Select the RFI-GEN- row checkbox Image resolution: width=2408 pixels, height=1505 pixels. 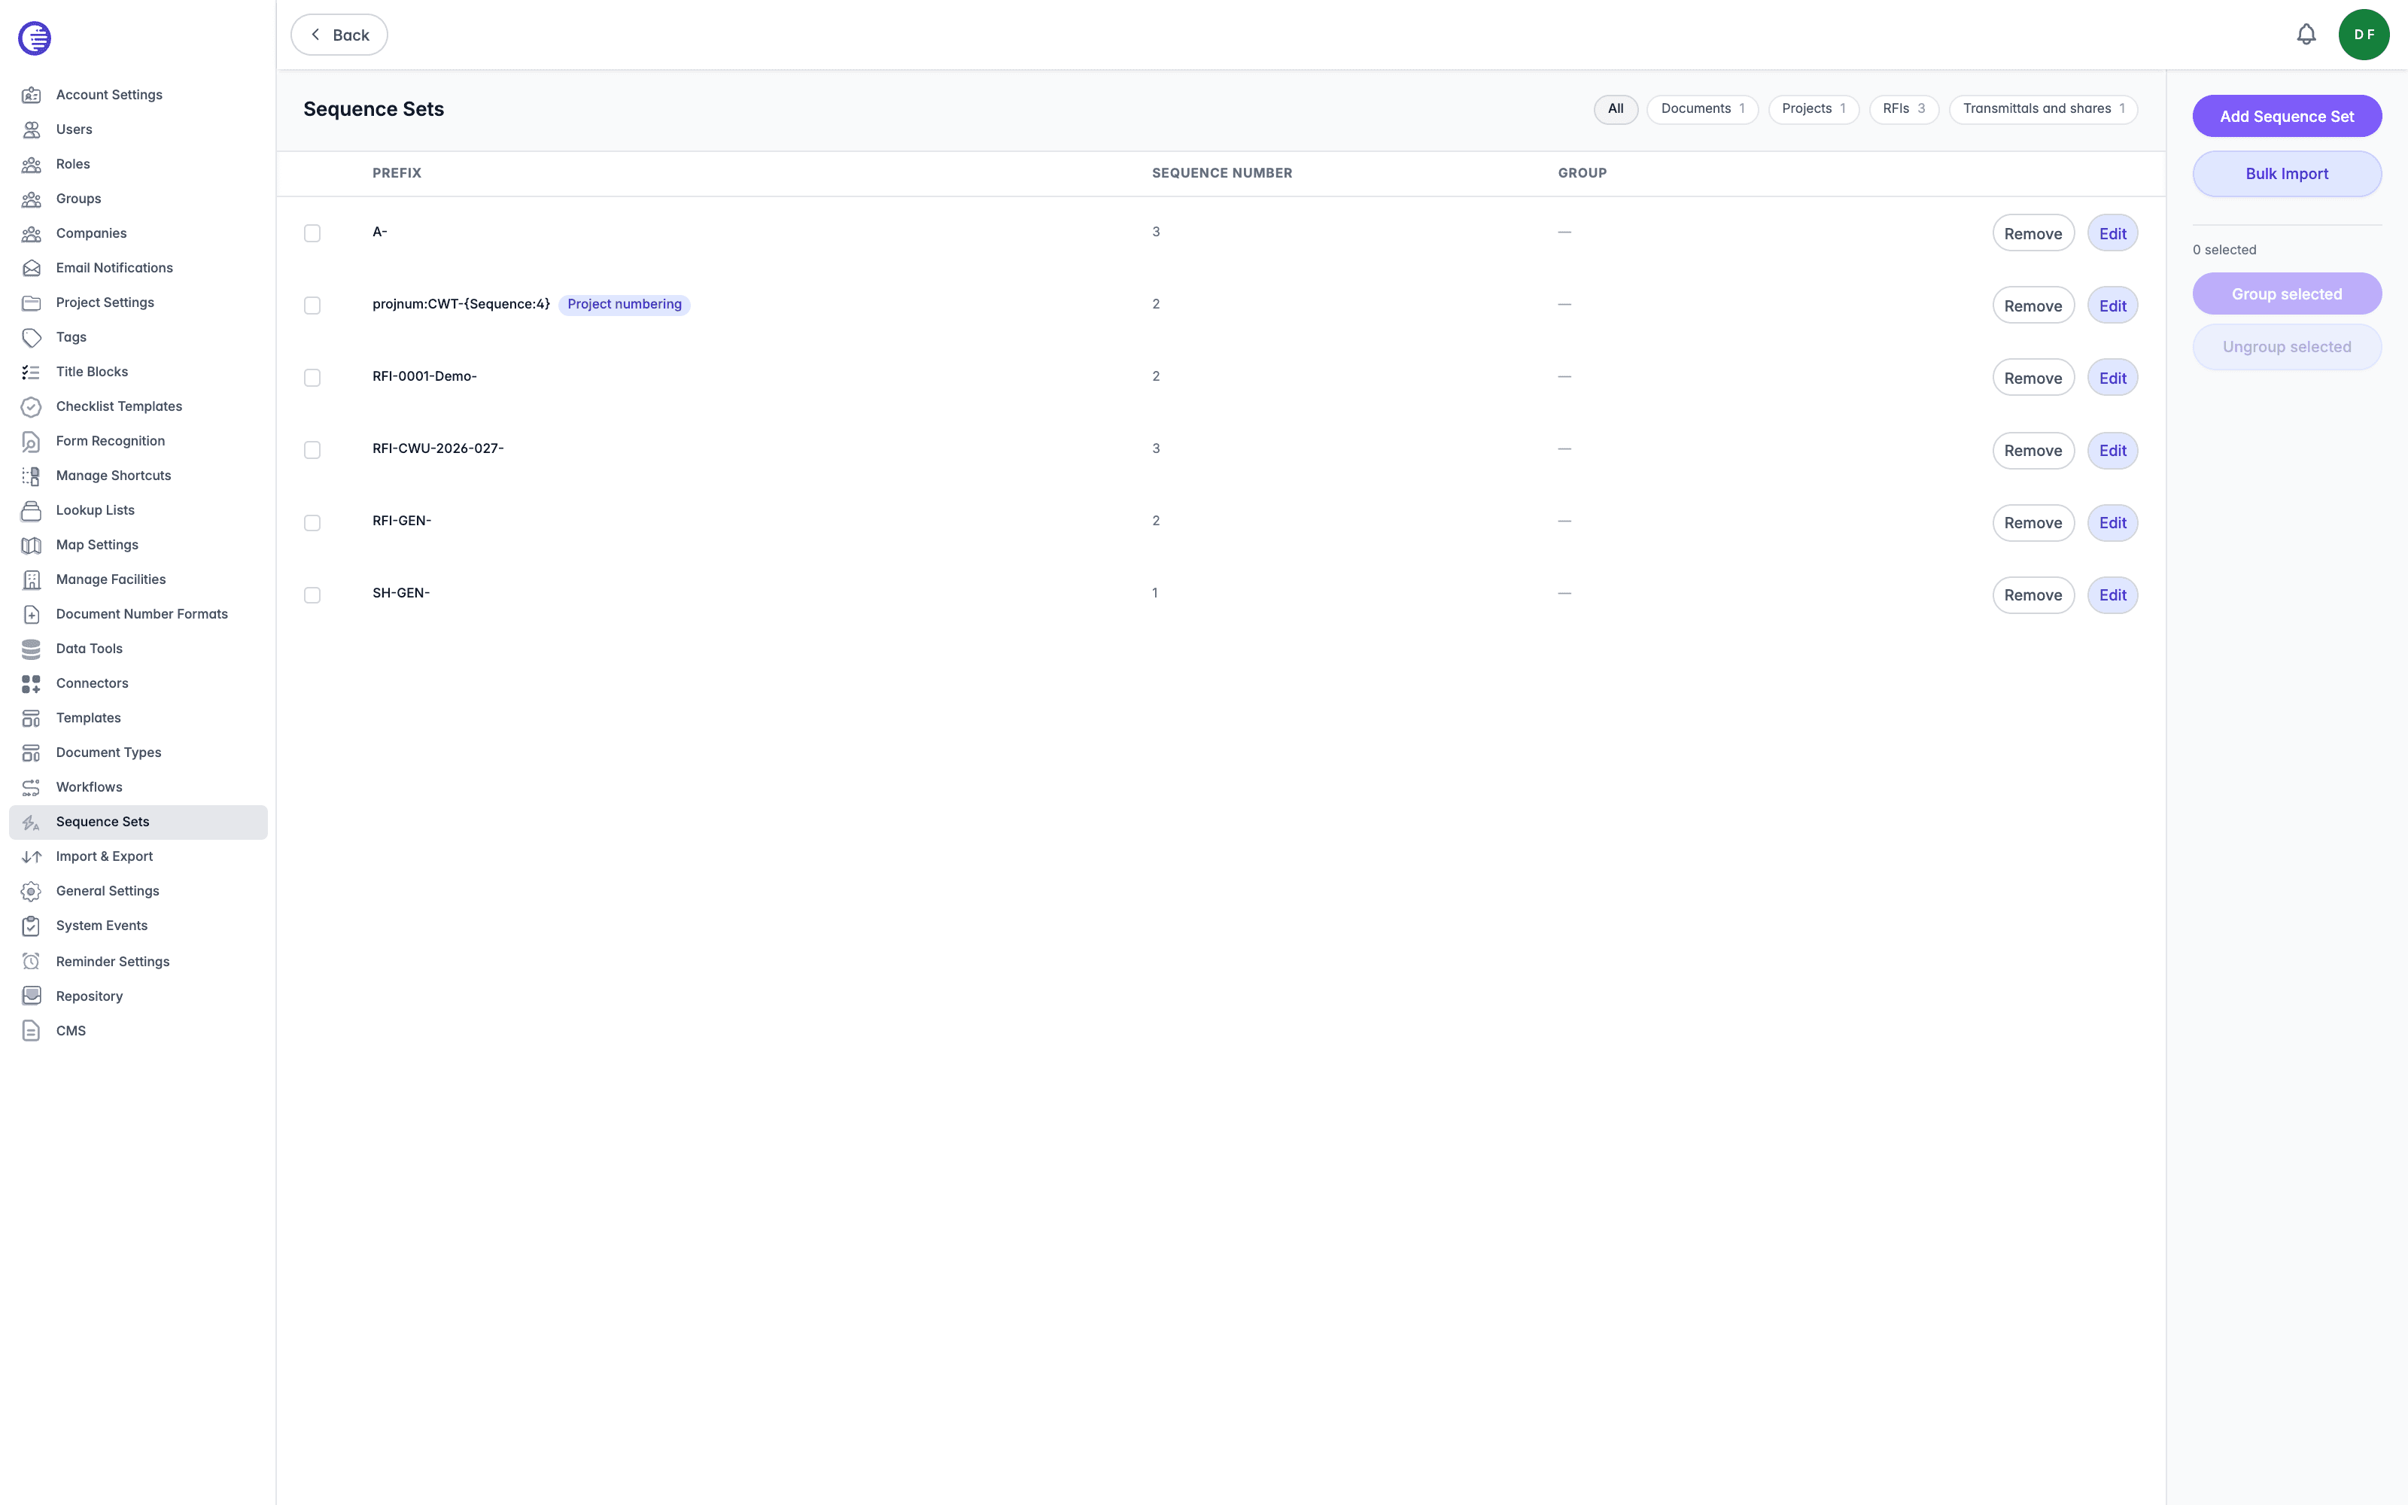tap(312, 522)
